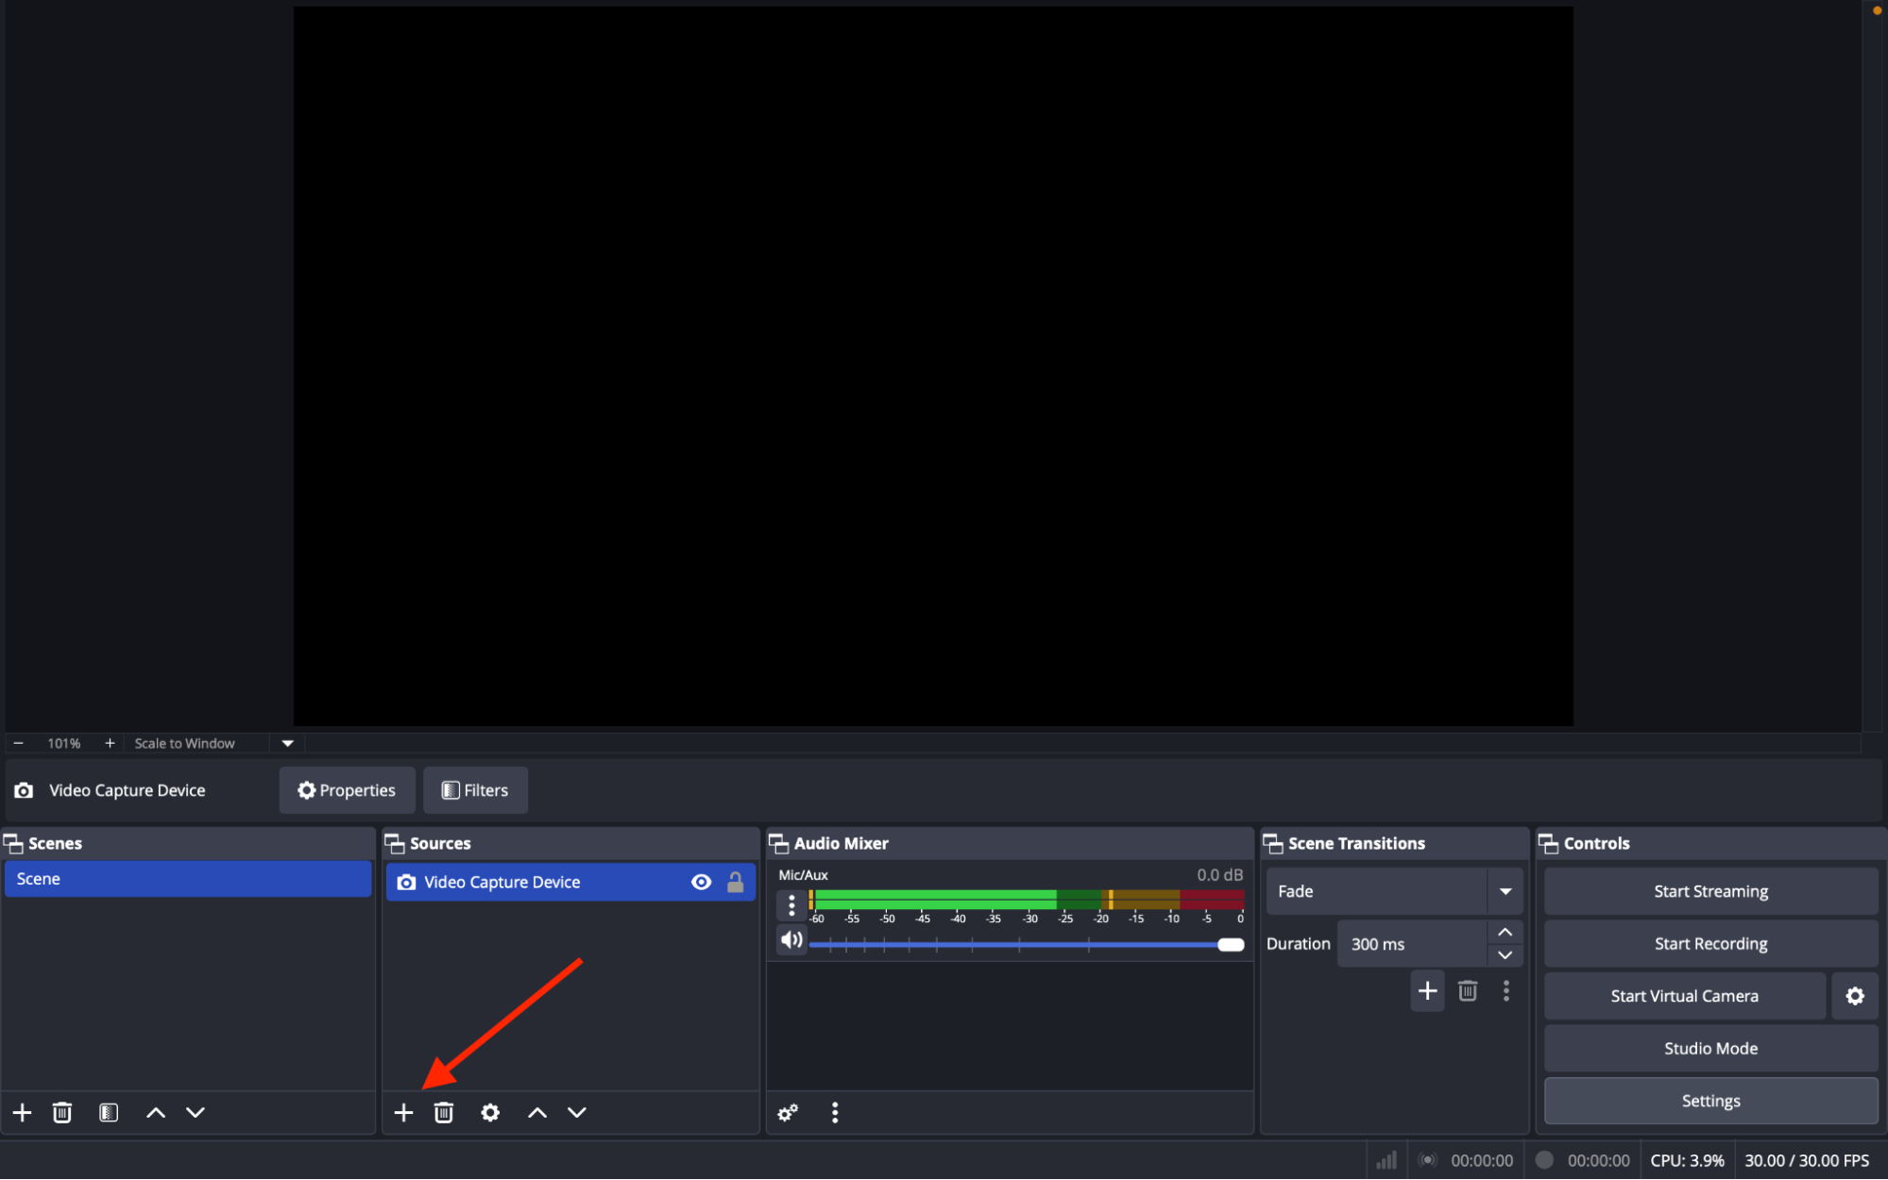Click the Filters button
The width and height of the screenshot is (1888, 1180).
click(x=475, y=791)
